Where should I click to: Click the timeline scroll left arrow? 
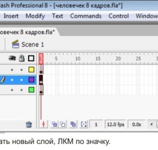coord(152,124)
